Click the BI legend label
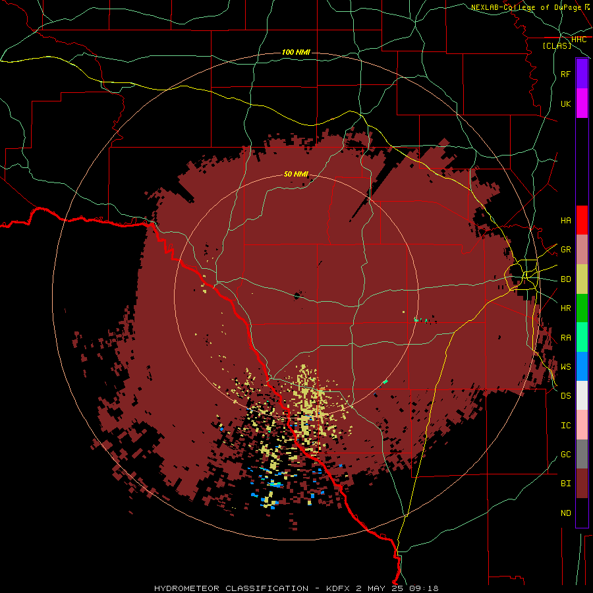 click(566, 484)
